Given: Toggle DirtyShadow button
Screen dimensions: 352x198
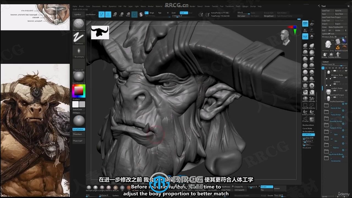Looking at the screenshot, I should point(79,129).
